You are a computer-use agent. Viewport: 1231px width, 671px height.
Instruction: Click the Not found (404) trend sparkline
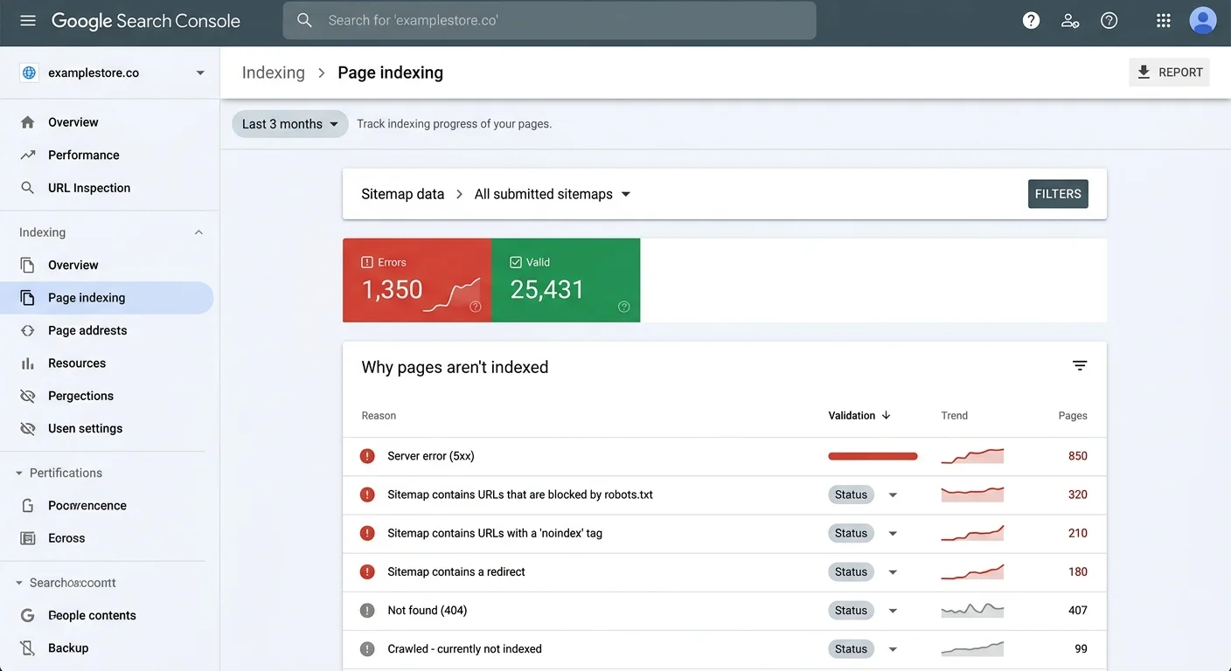tap(972, 610)
